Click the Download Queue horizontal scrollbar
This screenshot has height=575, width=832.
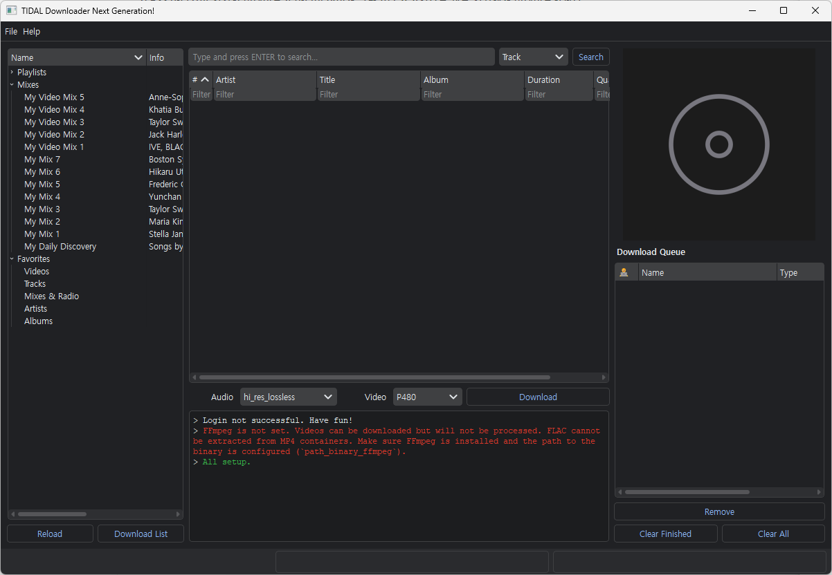[x=687, y=492]
